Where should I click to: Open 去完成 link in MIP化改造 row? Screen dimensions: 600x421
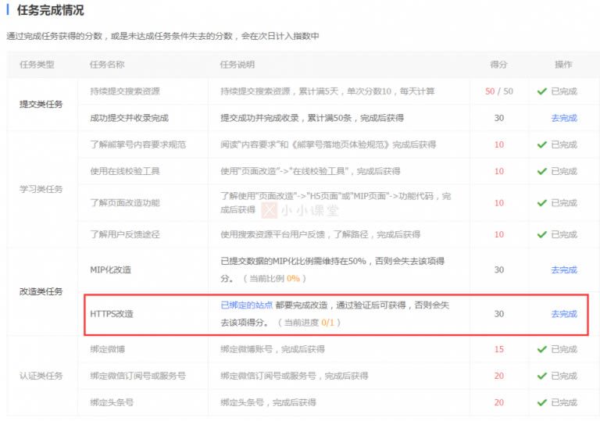(563, 269)
